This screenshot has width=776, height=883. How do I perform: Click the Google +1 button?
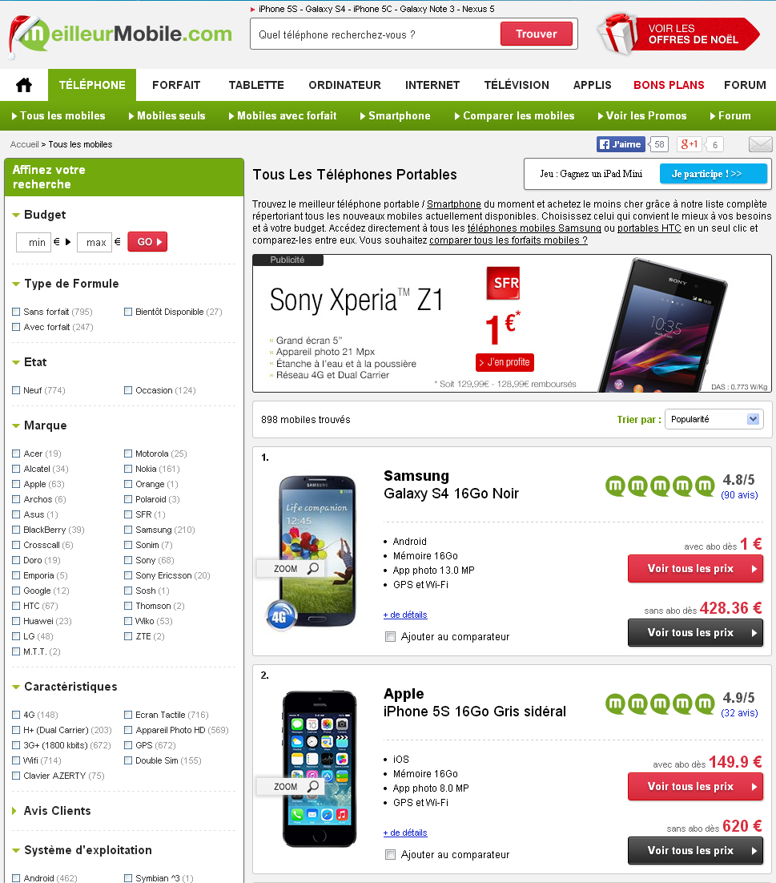pyautogui.click(x=690, y=144)
